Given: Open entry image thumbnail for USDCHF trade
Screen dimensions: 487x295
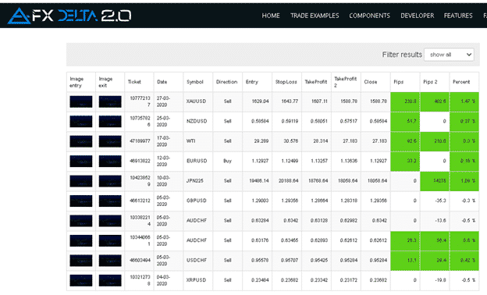Looking at the screenshot, I should click(x=80, y=261).
